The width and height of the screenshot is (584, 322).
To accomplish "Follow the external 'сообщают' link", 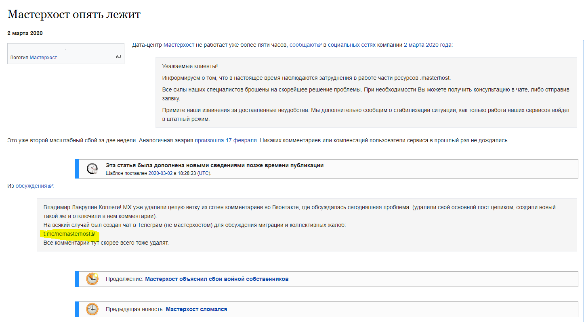I will tap(305, 45).
